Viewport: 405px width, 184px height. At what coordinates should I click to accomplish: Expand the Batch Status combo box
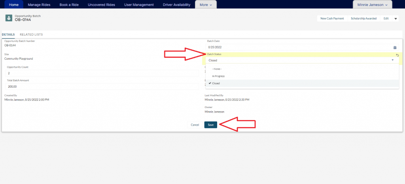click(301, 60)
